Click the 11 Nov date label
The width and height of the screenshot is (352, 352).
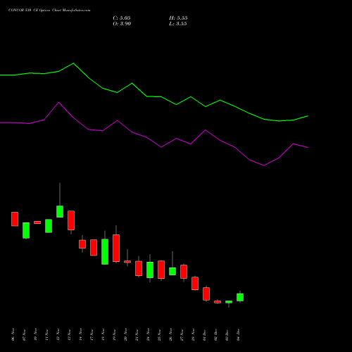pyautogui.click(x=46, y=334)
